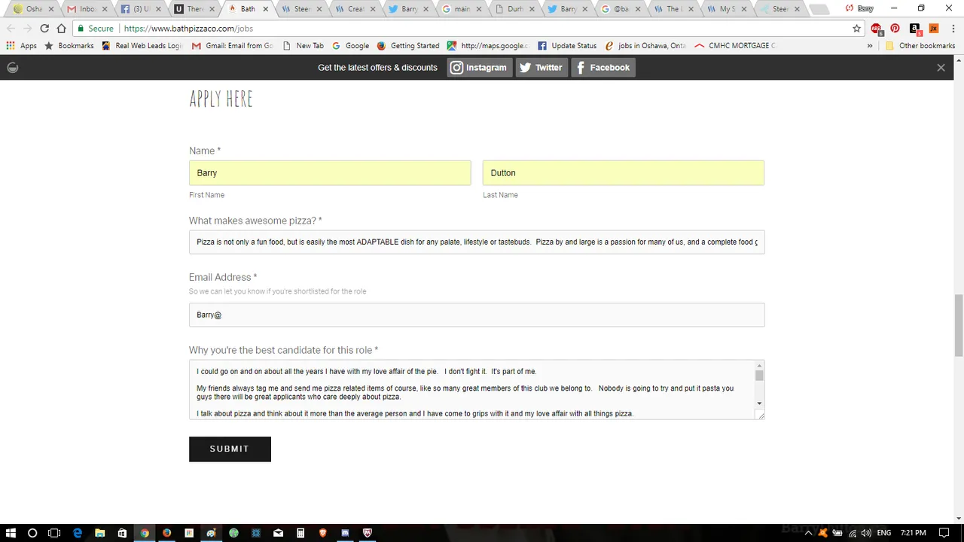Open the Apps bookmarks shortcut
The image size is (964, 542).
21,46
